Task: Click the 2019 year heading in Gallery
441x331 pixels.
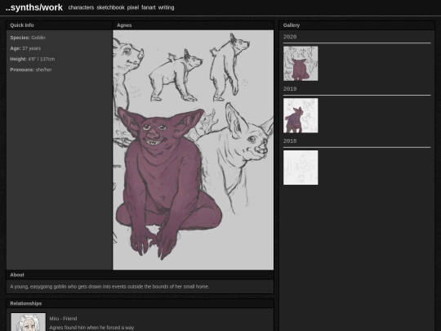Action: pyautogui.click(x=290, y=89)
